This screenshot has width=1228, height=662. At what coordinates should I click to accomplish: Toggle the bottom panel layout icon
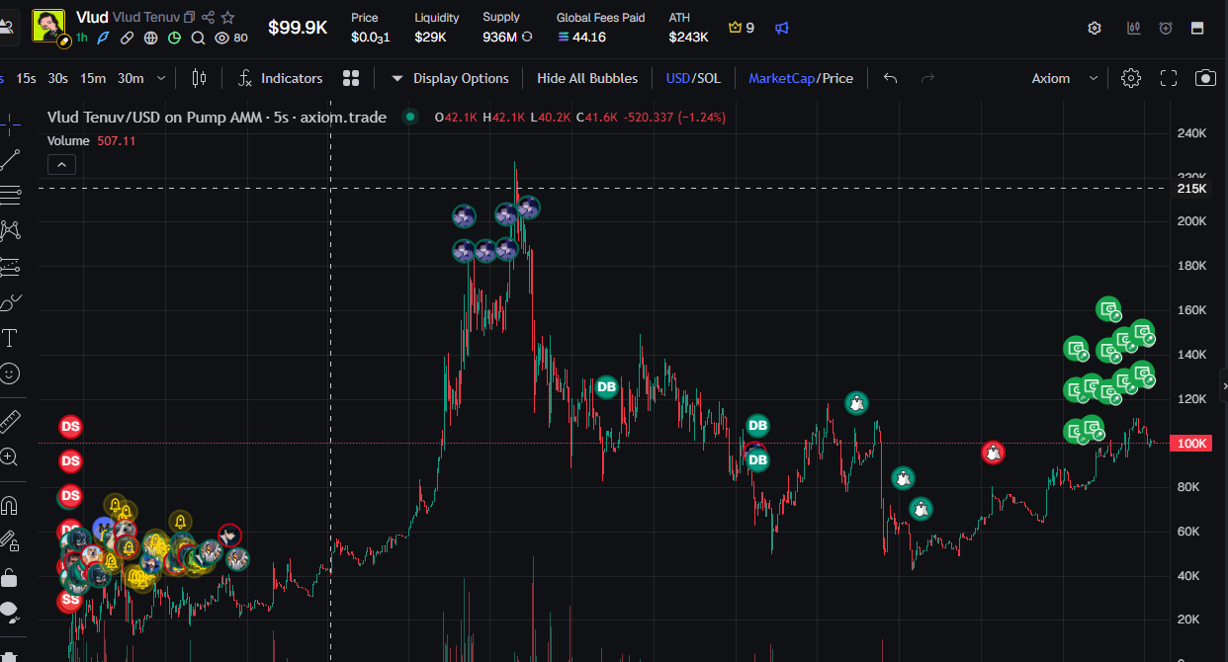tap(1197, 28)
